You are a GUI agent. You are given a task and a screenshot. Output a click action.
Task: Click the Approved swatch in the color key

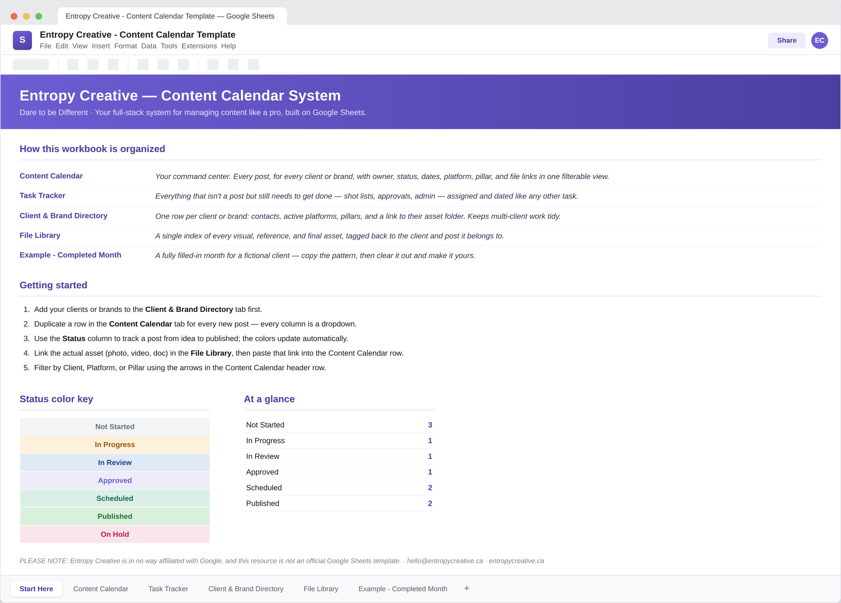[x=115, y=481]
